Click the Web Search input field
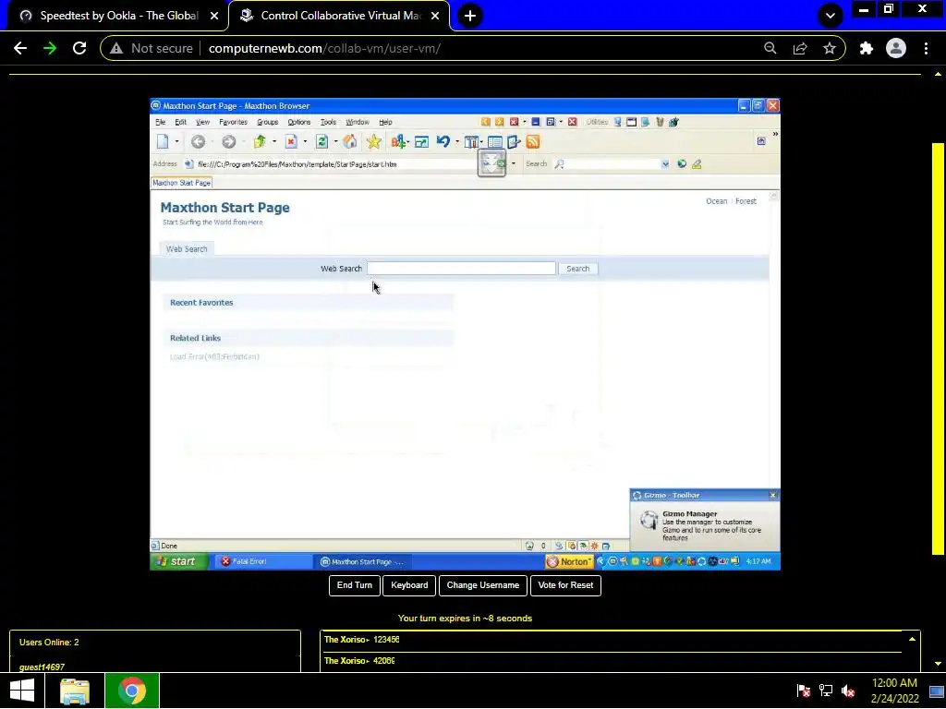Image resolution: width=946 pixels, height=709 pixels. (461, 269)
